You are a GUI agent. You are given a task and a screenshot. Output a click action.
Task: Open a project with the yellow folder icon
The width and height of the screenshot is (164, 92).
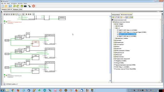click(x=6, y=6)
